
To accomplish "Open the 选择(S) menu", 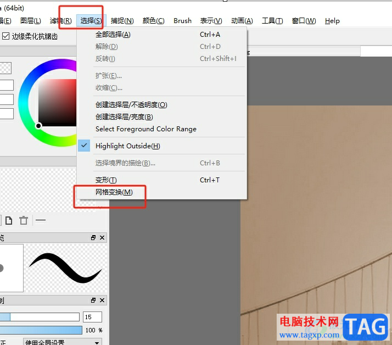I will 91,21.
